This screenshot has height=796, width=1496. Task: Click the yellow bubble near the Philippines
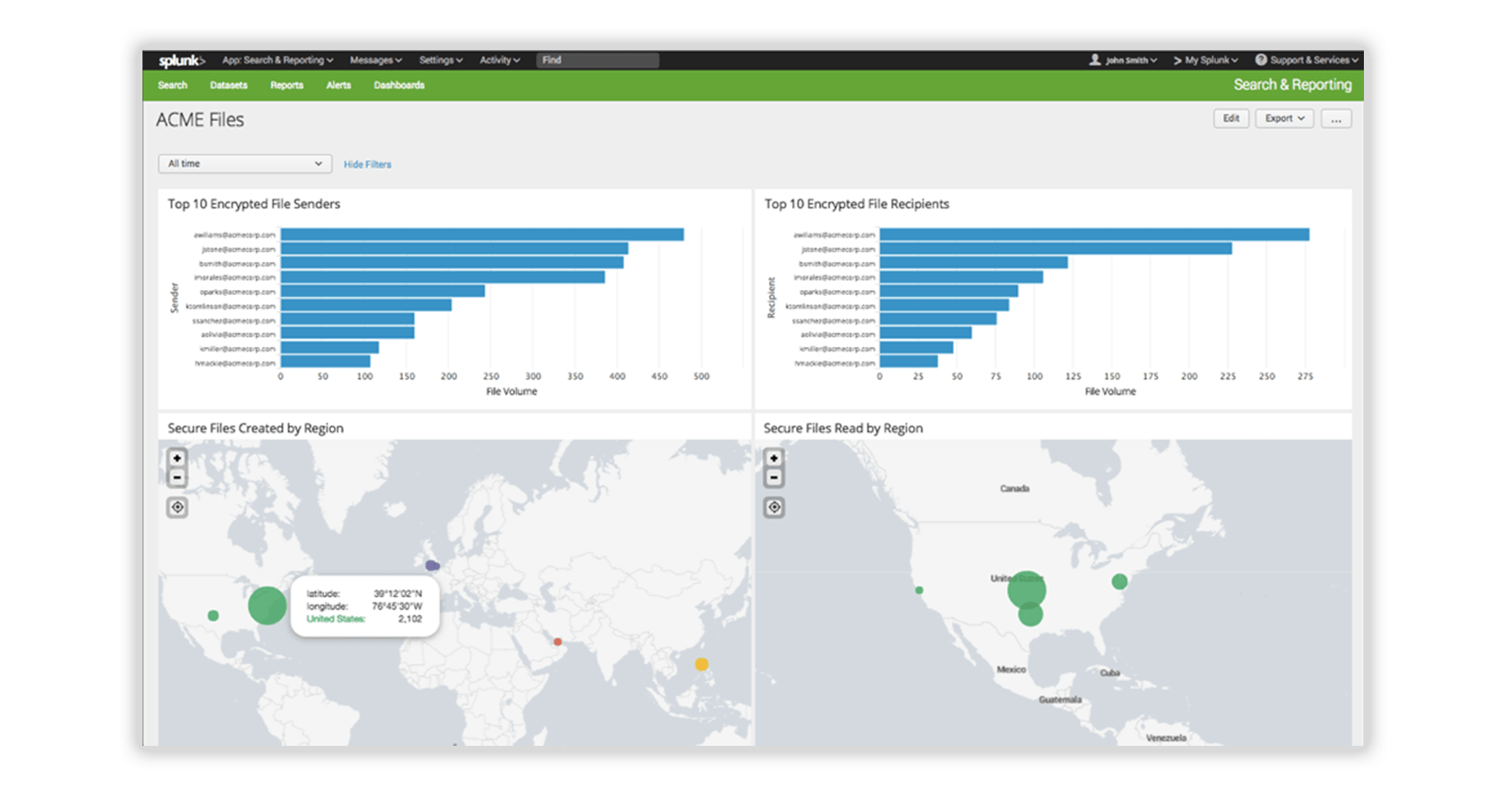click(701, 664)
